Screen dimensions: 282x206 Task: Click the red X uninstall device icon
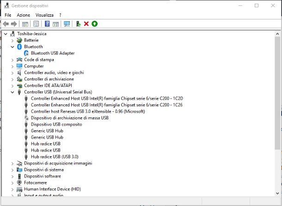click(x=86, y=24)
